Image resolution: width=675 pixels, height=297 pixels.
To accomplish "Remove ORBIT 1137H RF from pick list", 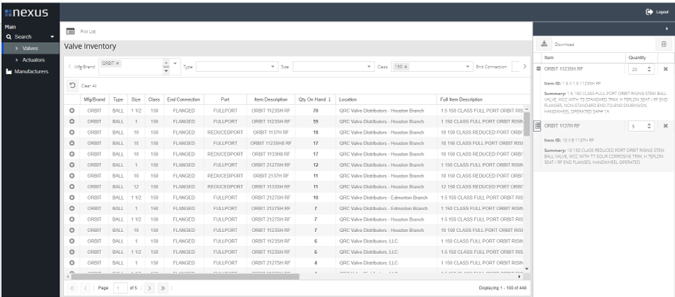I will [665, 126].
